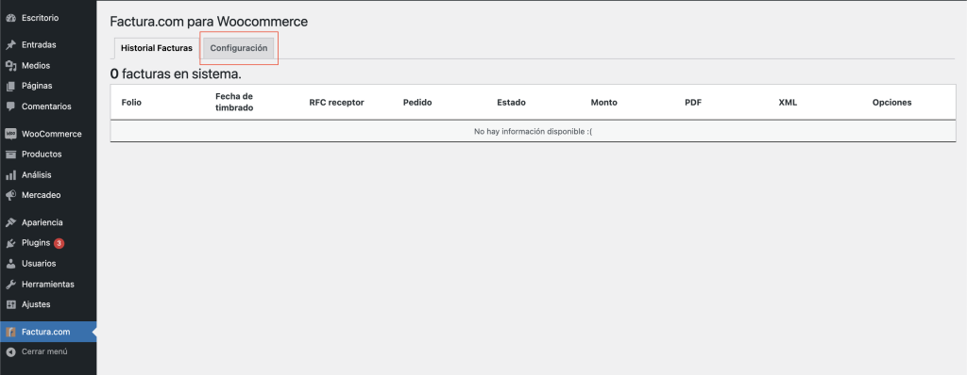Screen dimensions: 967x375
Task: Switch to the Configuración tab
Action: pyautogui.click(x=239, y=48)
